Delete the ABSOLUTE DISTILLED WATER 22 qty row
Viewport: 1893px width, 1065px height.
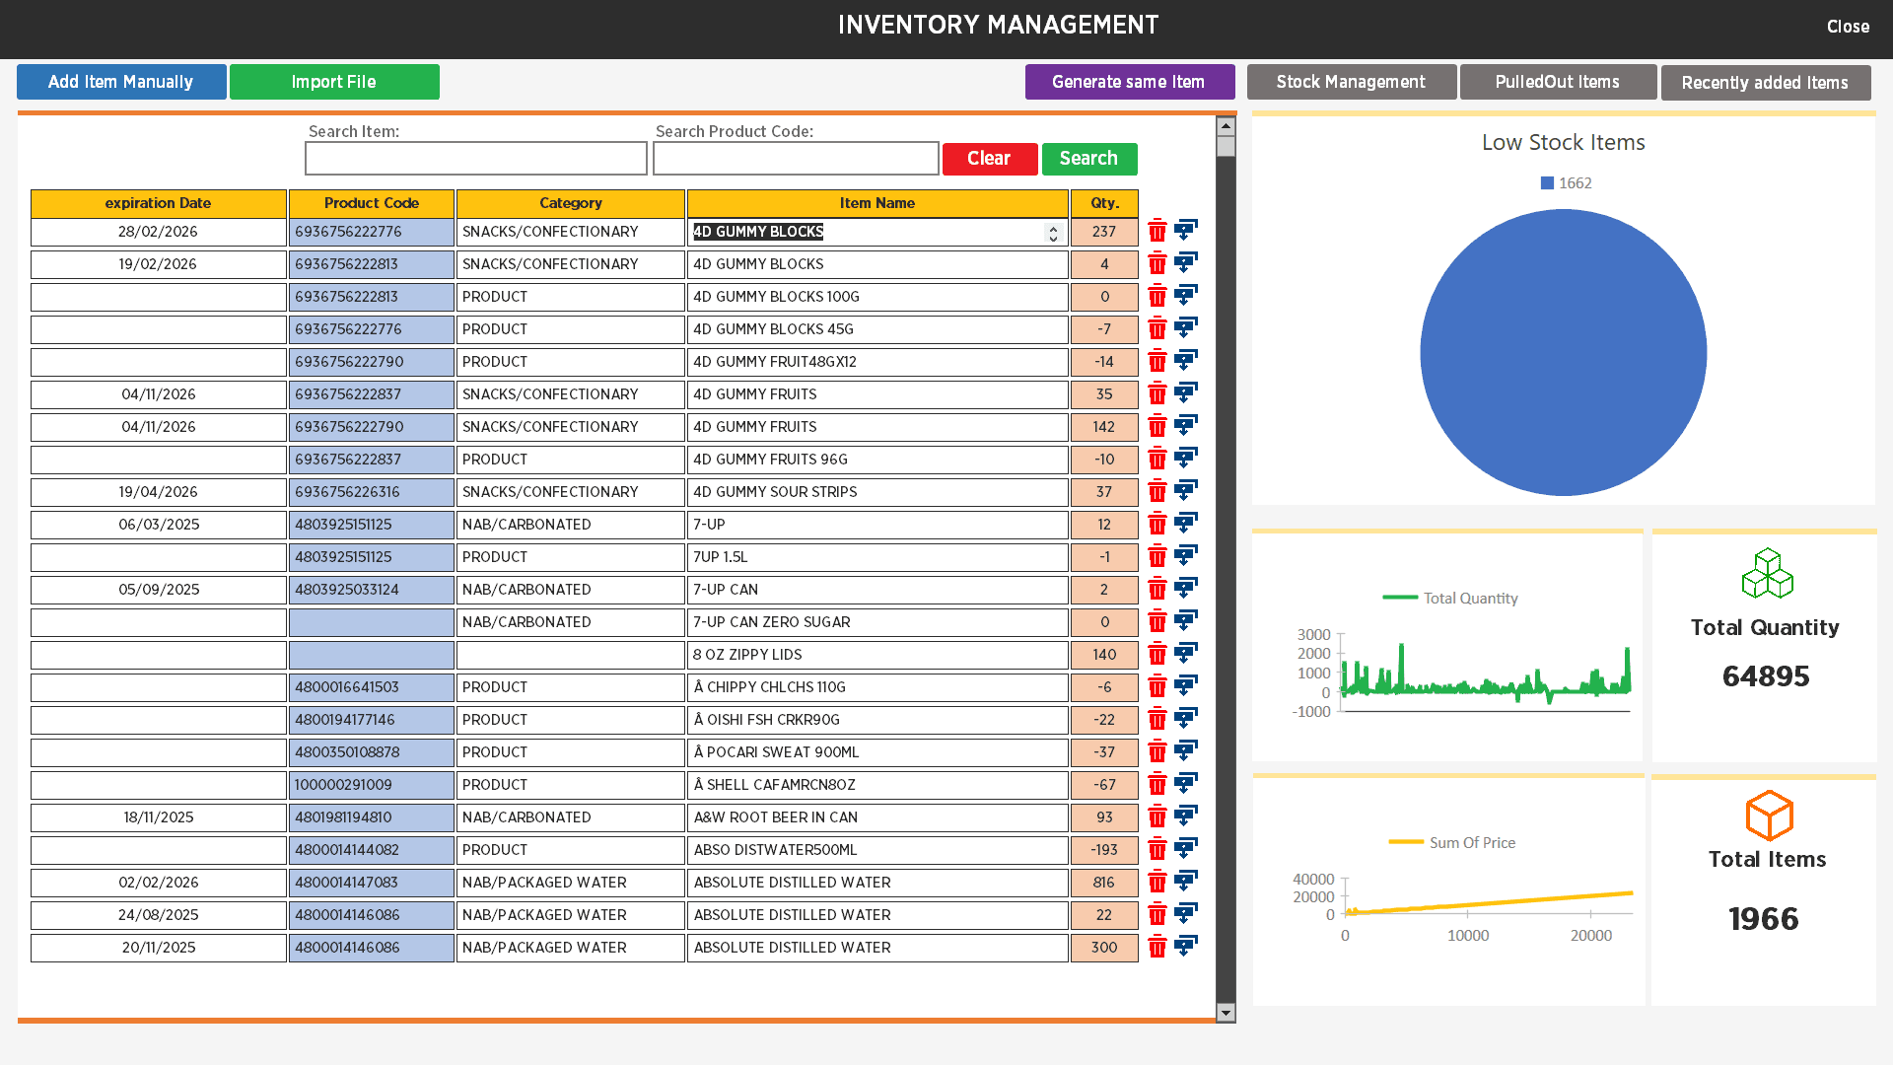[1157, 914]
